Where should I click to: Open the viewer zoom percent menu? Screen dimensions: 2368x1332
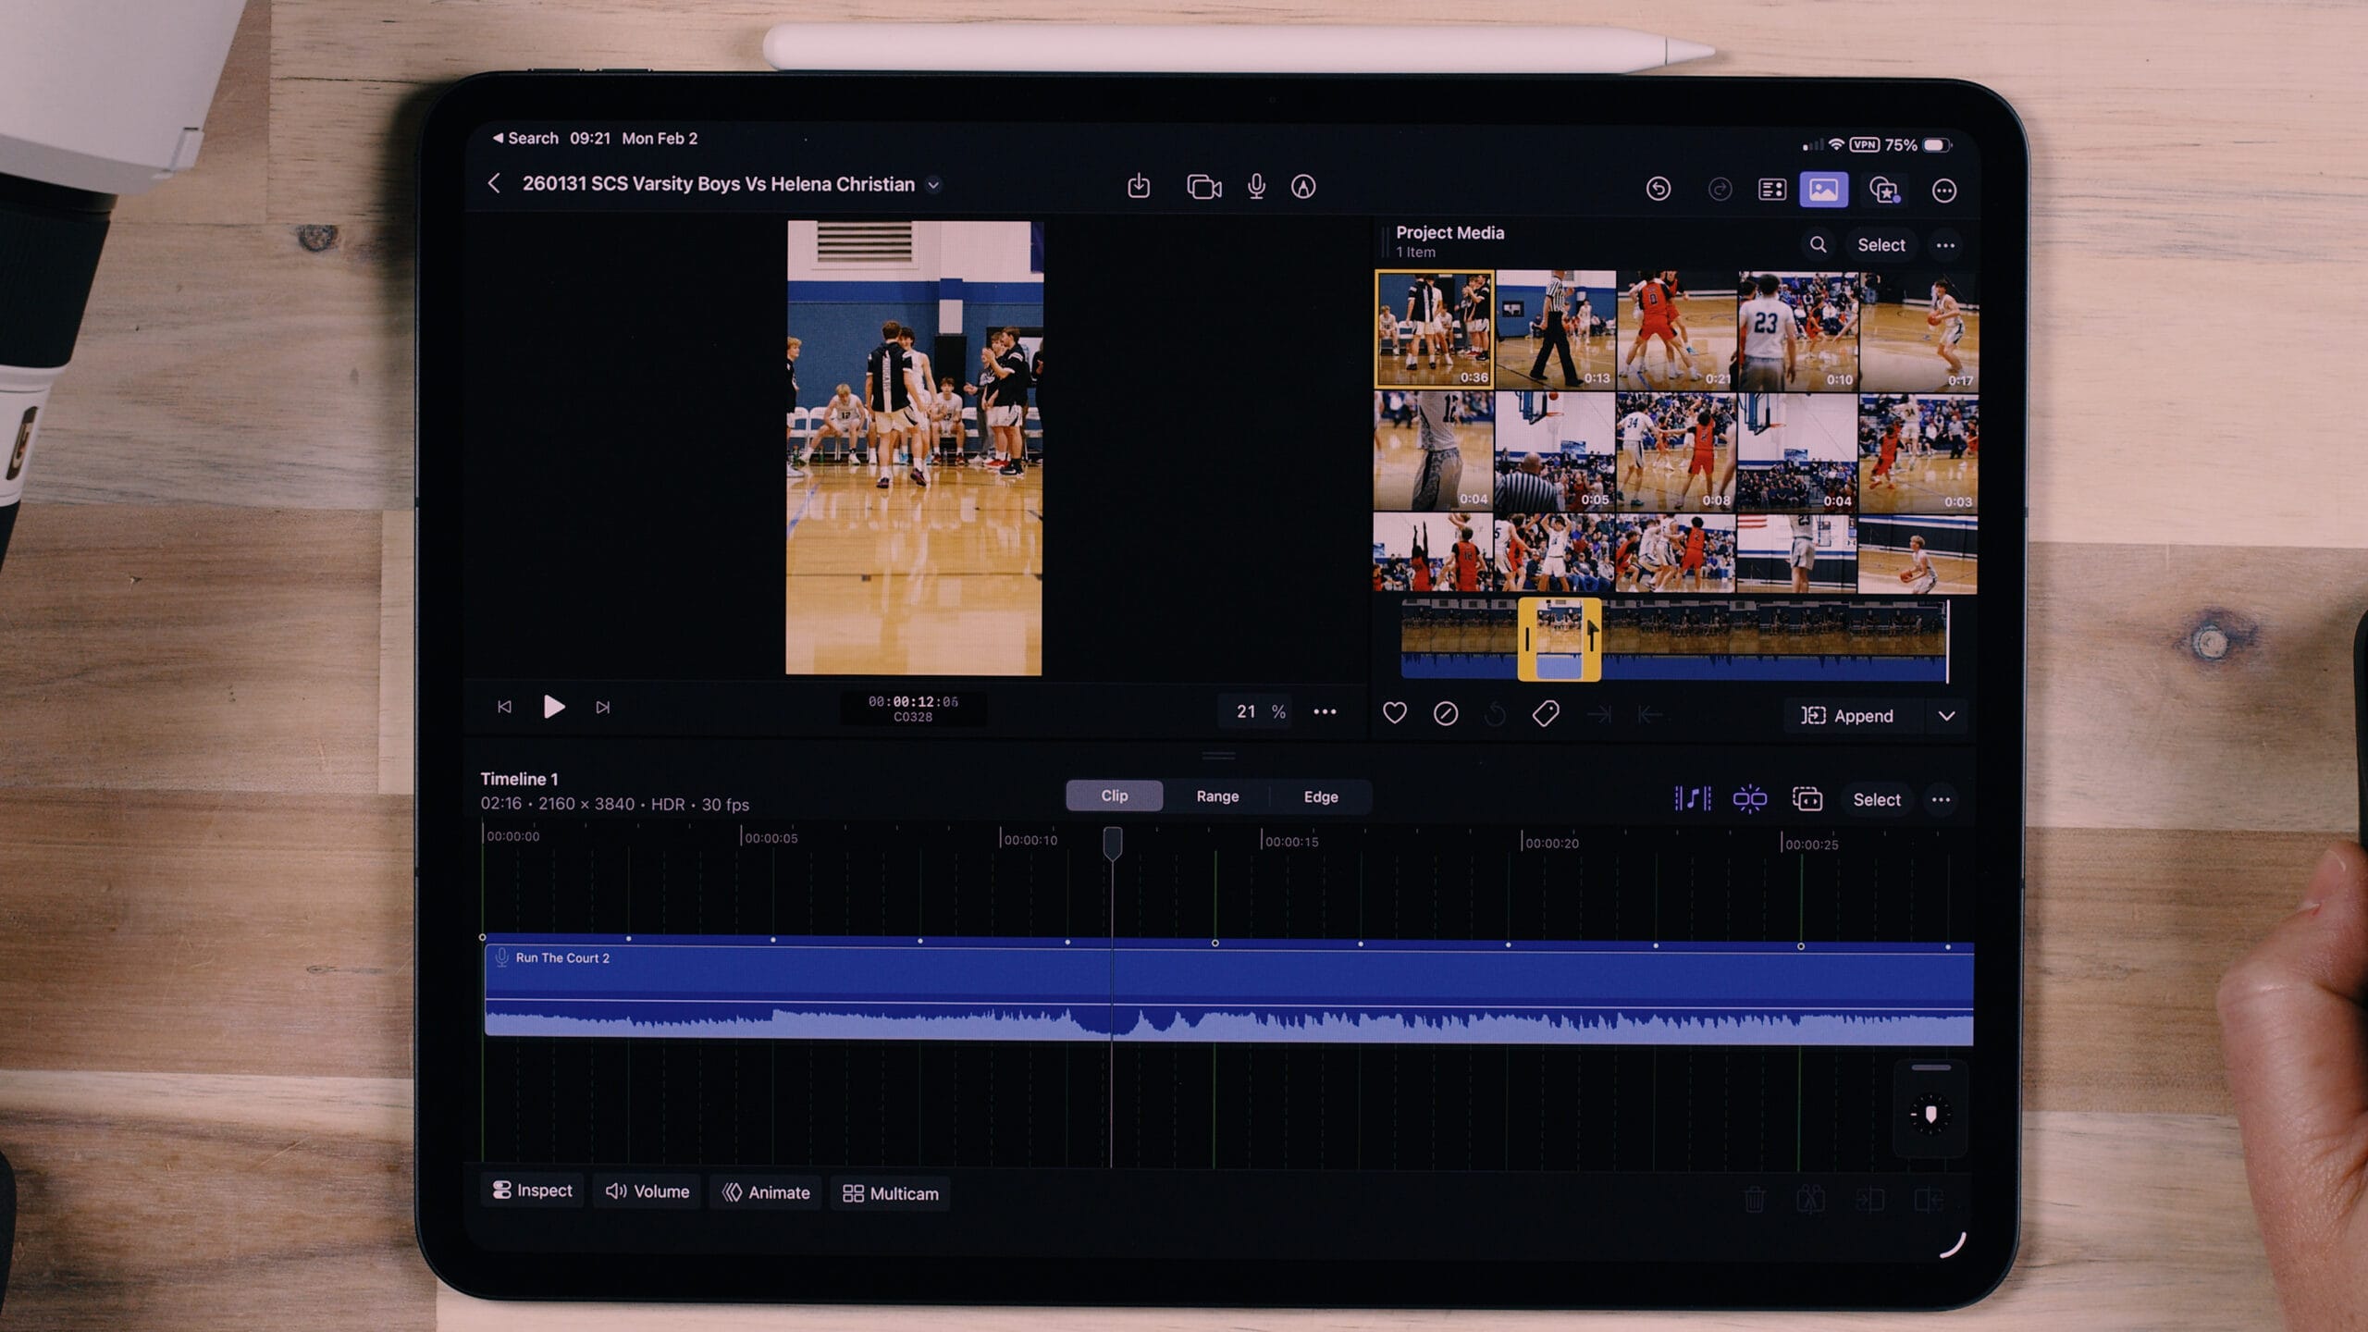click(1260, 711)
